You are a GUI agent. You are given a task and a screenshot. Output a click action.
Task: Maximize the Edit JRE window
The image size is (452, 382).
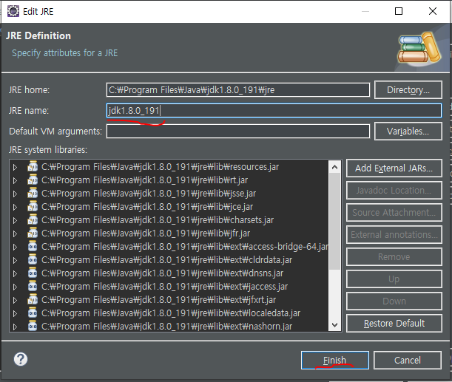(399, 11)
